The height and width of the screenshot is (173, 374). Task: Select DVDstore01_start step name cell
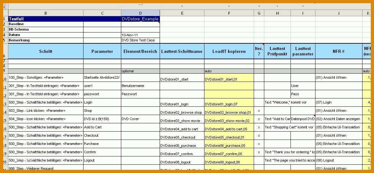point(182,77)
